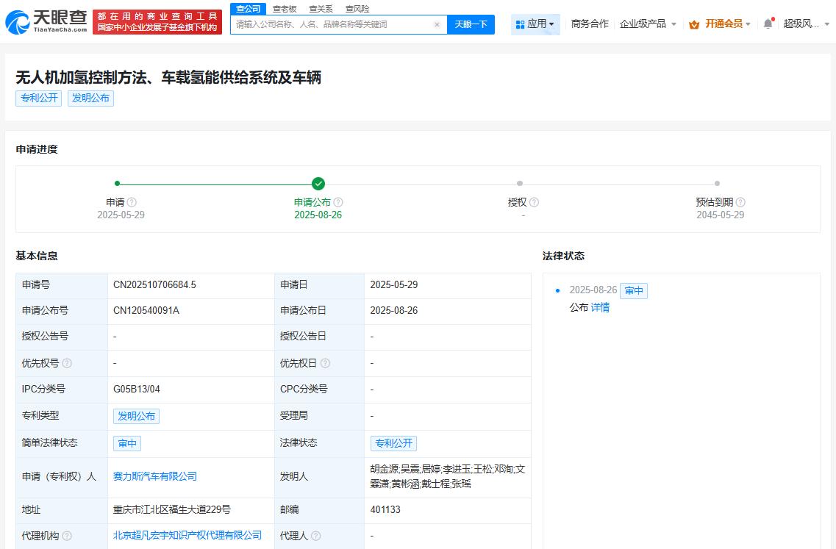Open help icon next to 申请公布 step
Screen dimensions: 836x549
(x=338, y=202)
